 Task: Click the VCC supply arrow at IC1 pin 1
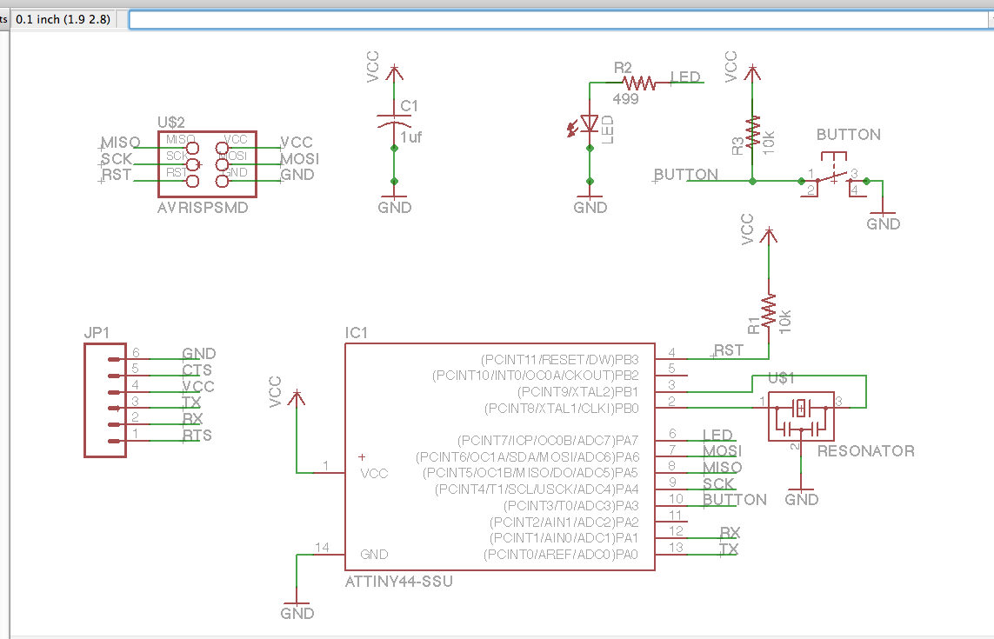pyautogui.click(x=296, y=398)
